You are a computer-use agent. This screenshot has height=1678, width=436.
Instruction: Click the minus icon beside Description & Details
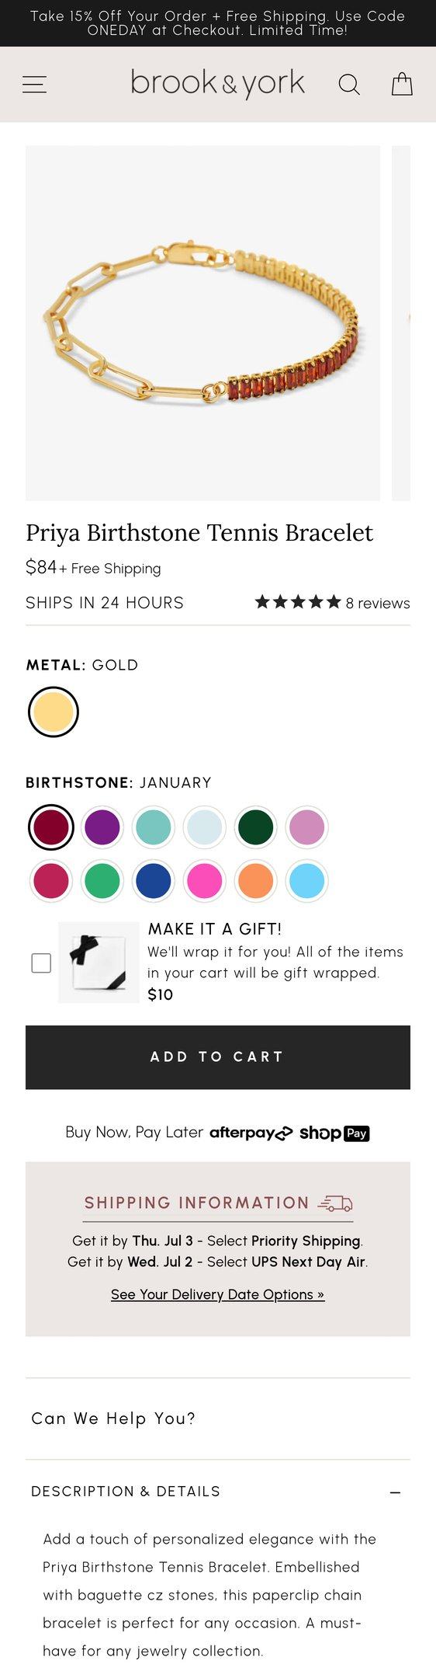pos(395,1492)
